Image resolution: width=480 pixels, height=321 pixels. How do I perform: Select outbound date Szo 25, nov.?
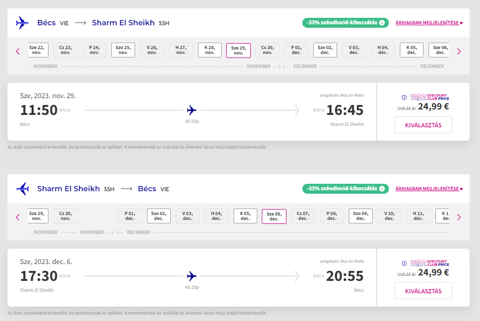tap(123, 50)
